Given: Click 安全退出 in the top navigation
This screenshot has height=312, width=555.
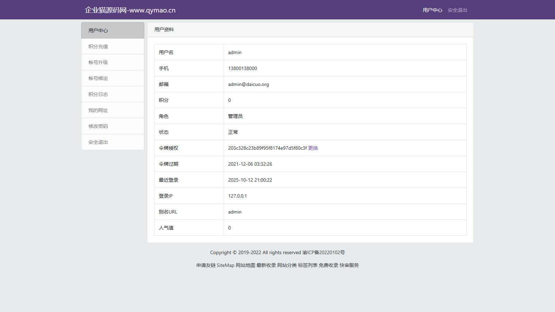Looking at the screenshot, I should 457,10.
